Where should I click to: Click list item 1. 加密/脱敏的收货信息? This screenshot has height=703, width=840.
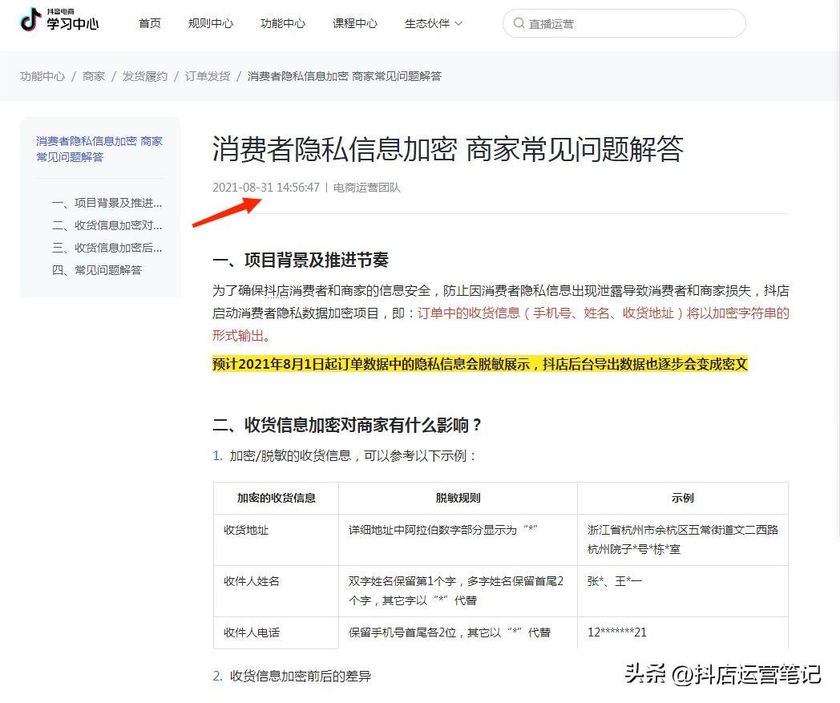(345, 456)
